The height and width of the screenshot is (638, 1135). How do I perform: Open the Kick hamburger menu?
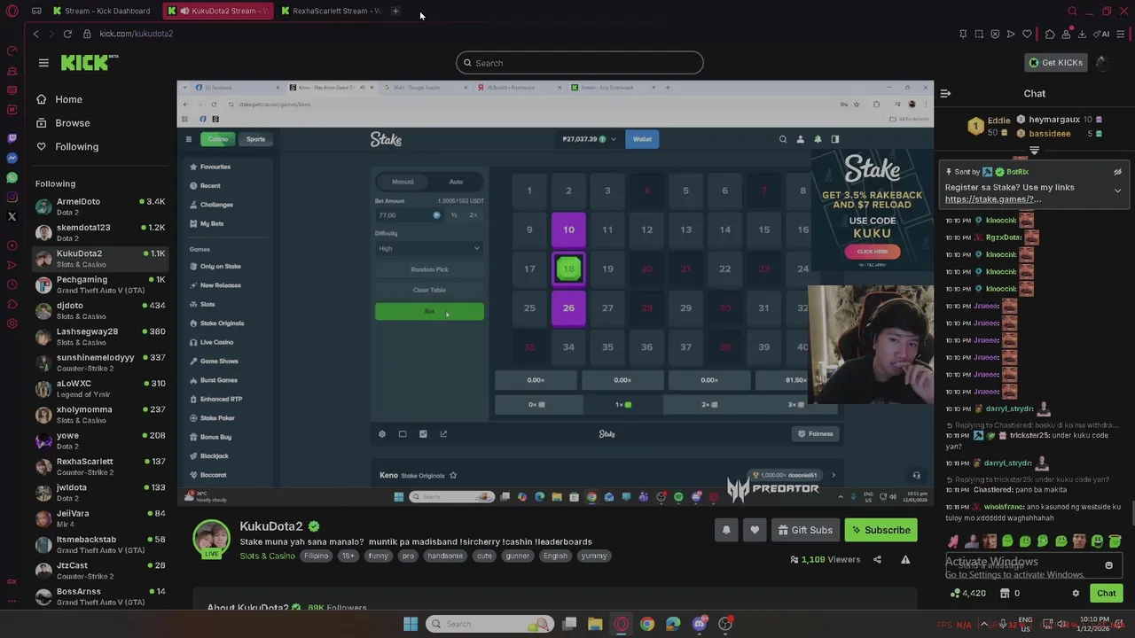tap(43, 63)
